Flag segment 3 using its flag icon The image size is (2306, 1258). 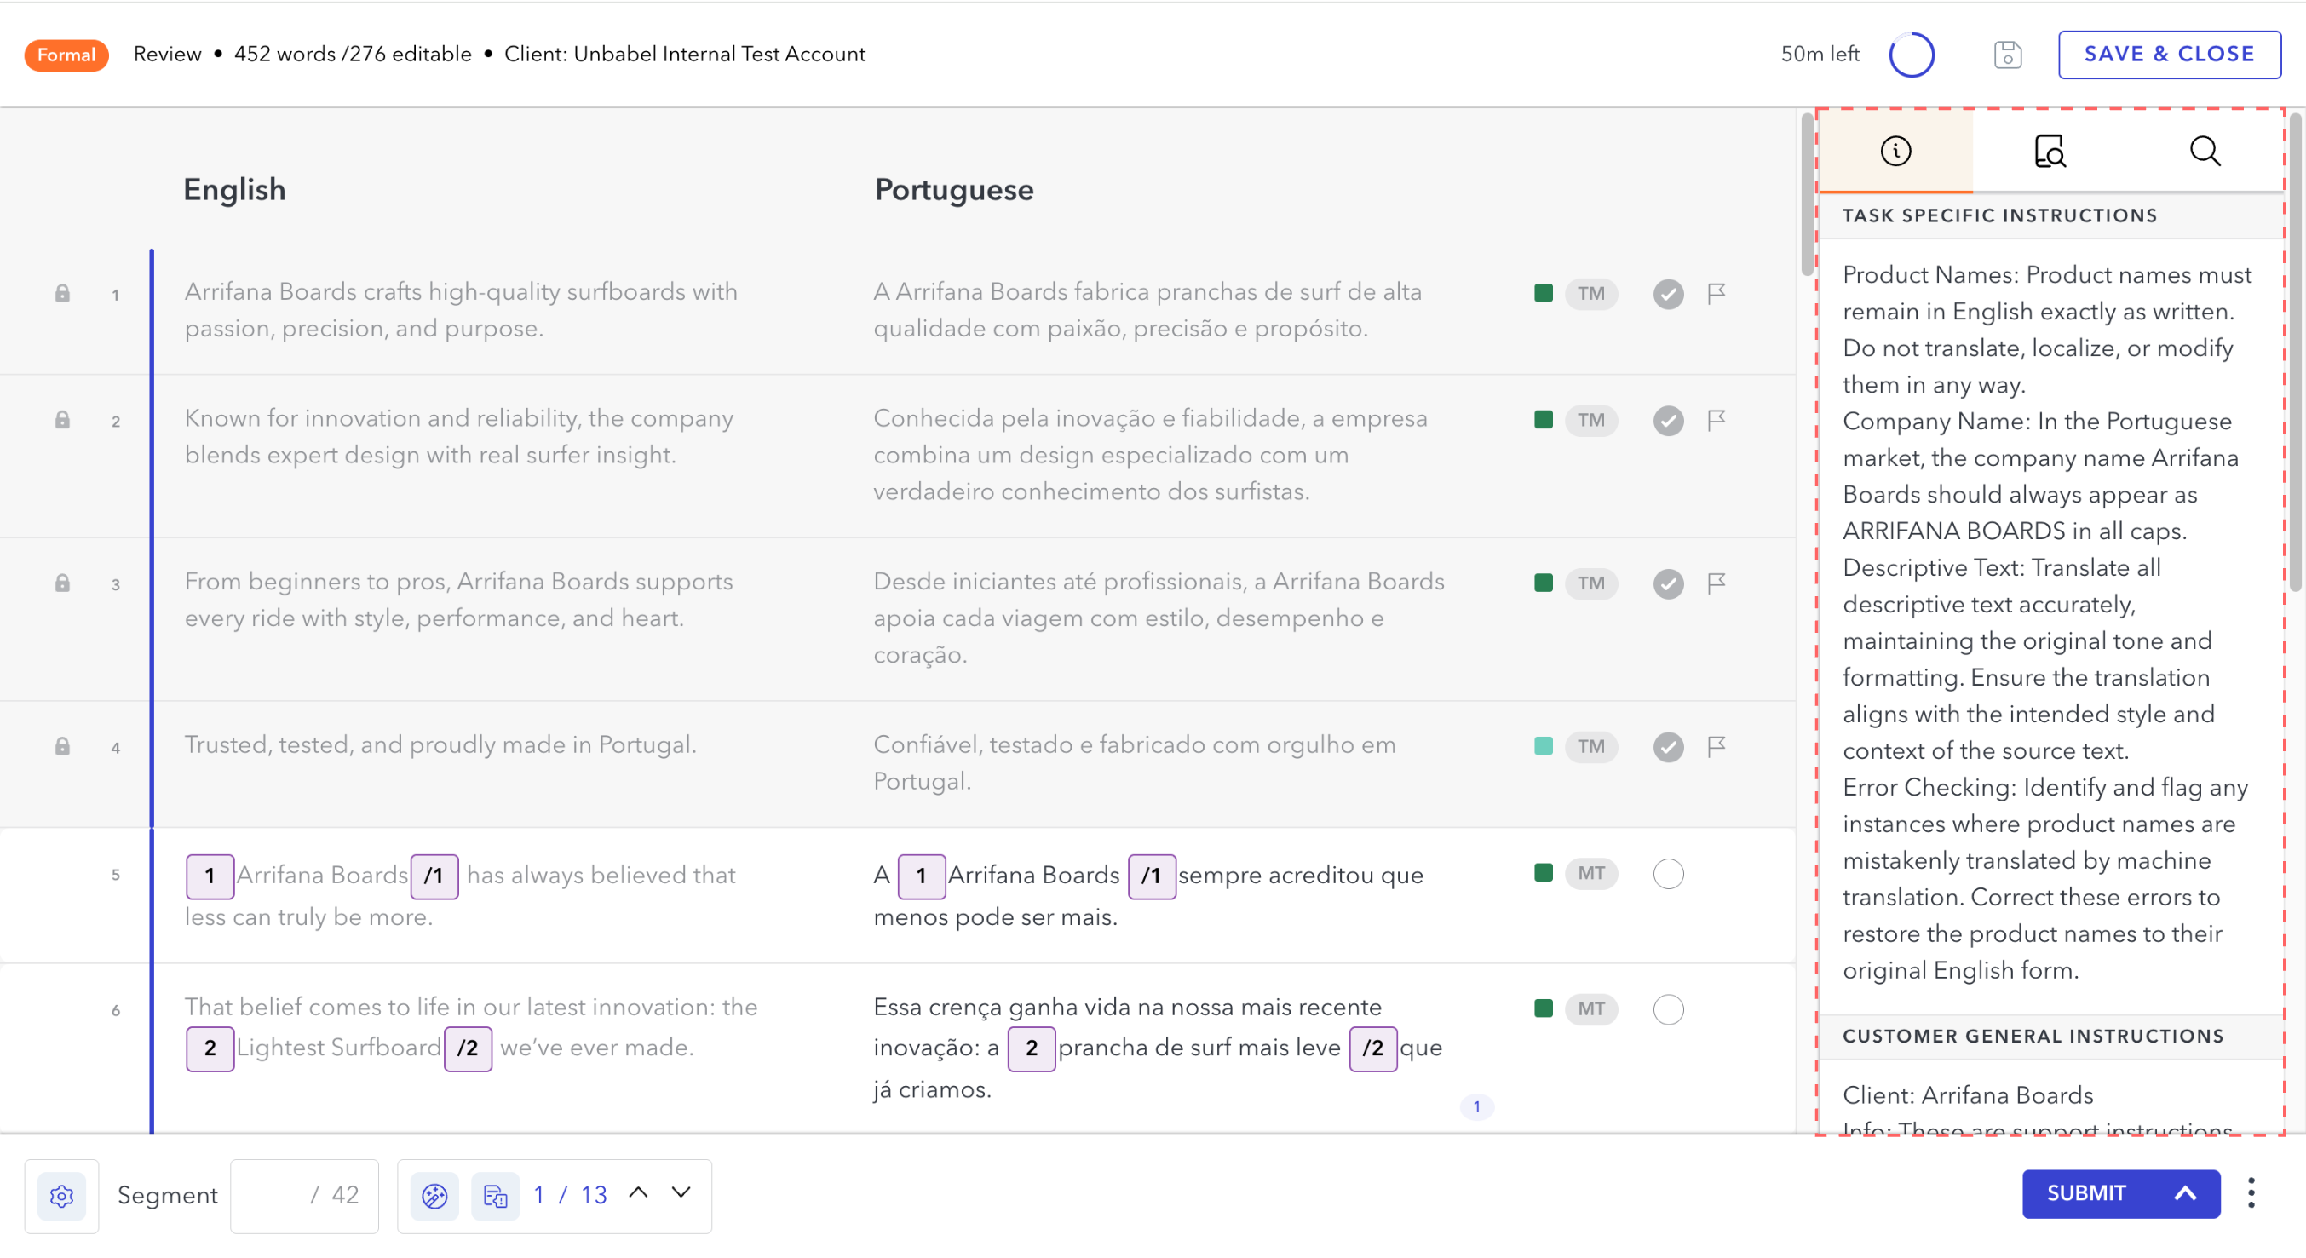tap(1716, 583)
